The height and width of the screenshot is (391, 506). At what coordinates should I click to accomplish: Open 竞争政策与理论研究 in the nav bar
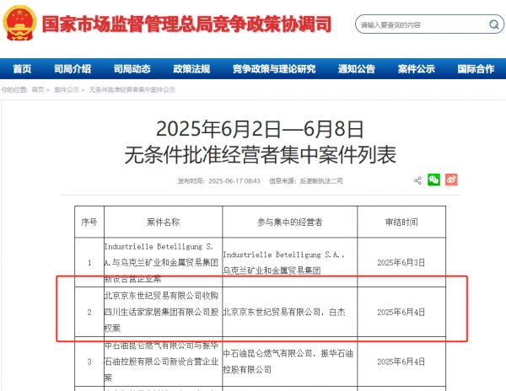[273, 69]
